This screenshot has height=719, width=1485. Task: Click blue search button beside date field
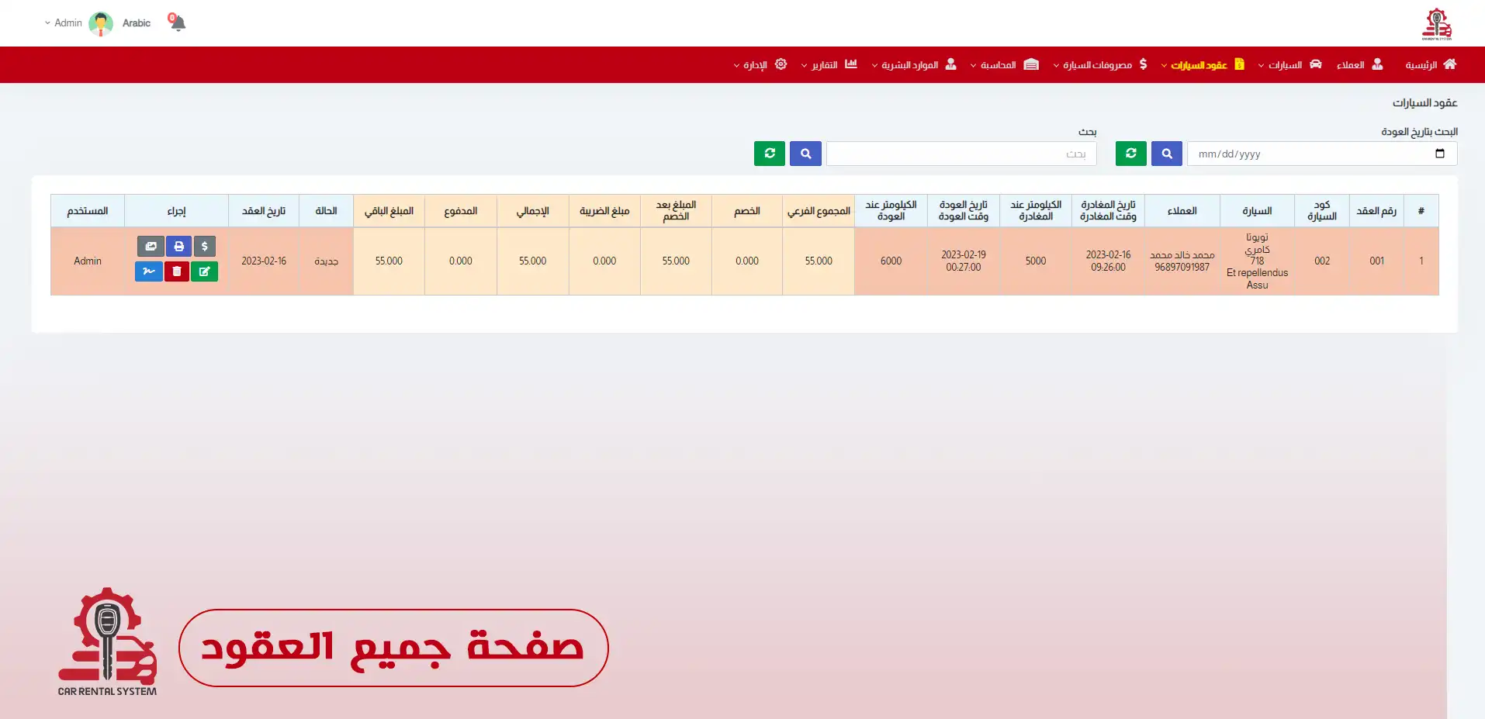click(1167, 154)
